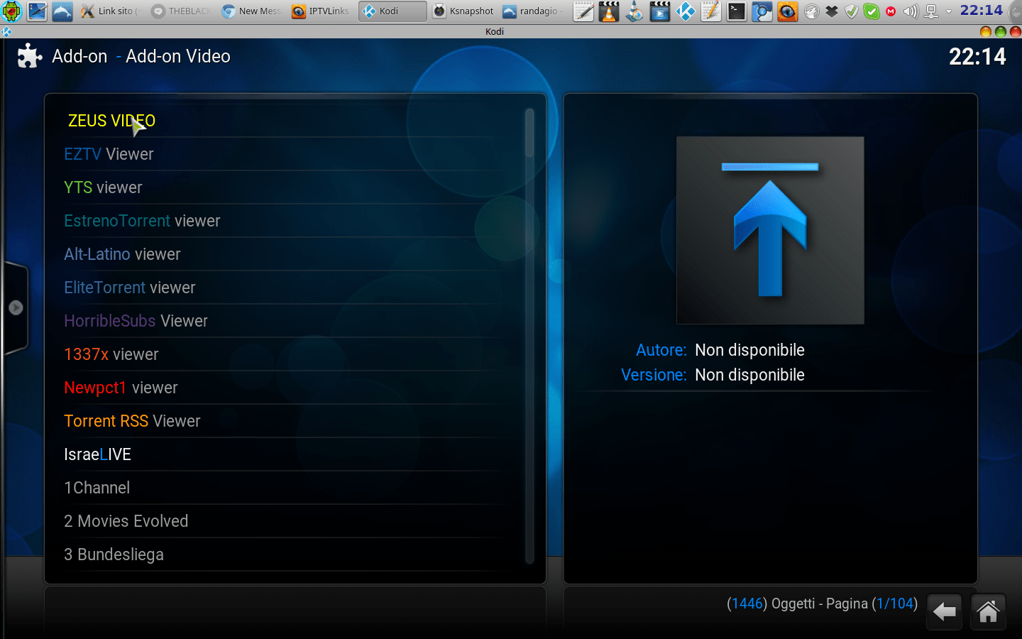This screenshot has width=1022, height=639.
Task: Click the Add-on puzzle piece icon
Action: (x=30, y=56)
